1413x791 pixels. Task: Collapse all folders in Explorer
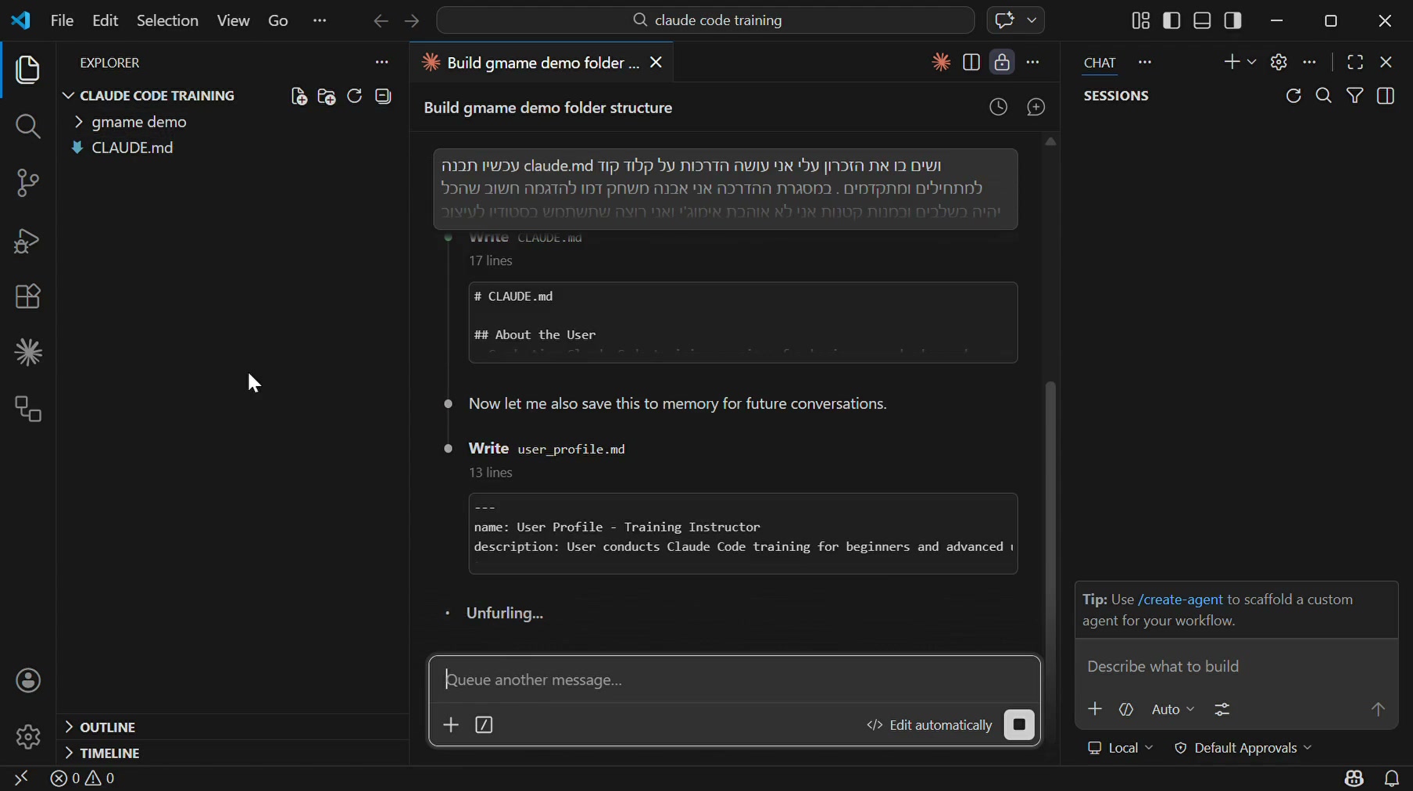pos(383,96)
